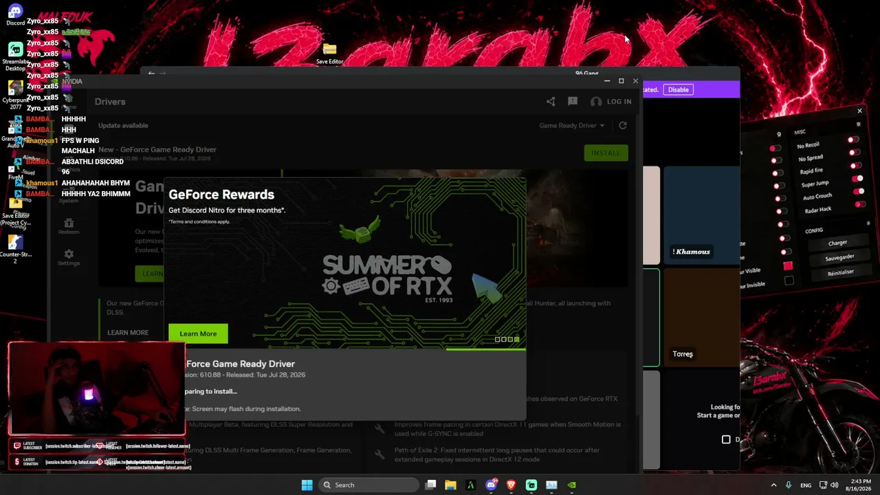This screenshot has height=495, width=880.
Task: Toggle the Radar Hack switch
Action: pos(861,204)
